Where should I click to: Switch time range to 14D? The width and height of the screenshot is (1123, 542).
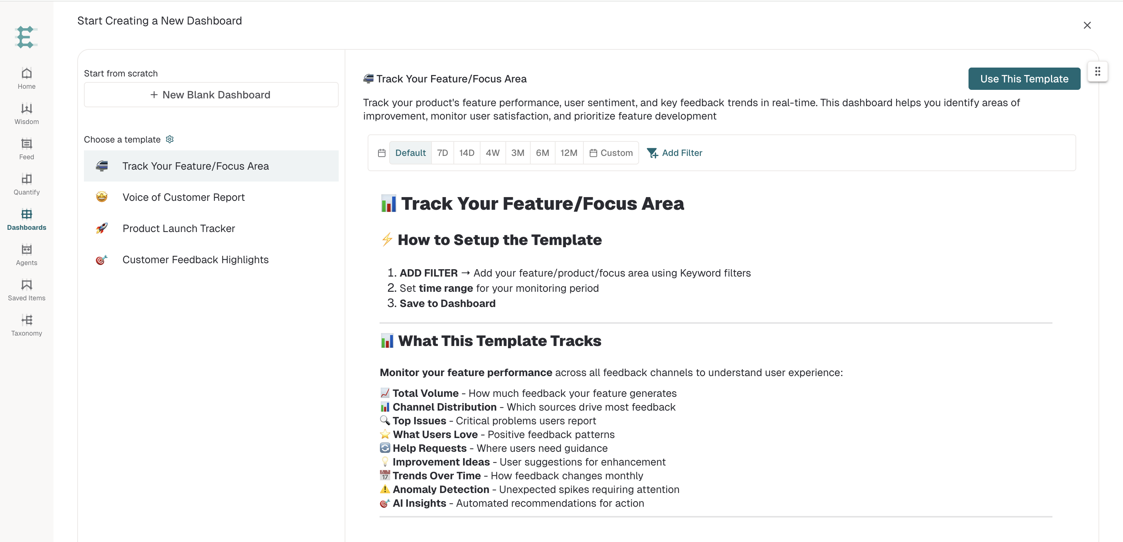[x=466, y=153]
